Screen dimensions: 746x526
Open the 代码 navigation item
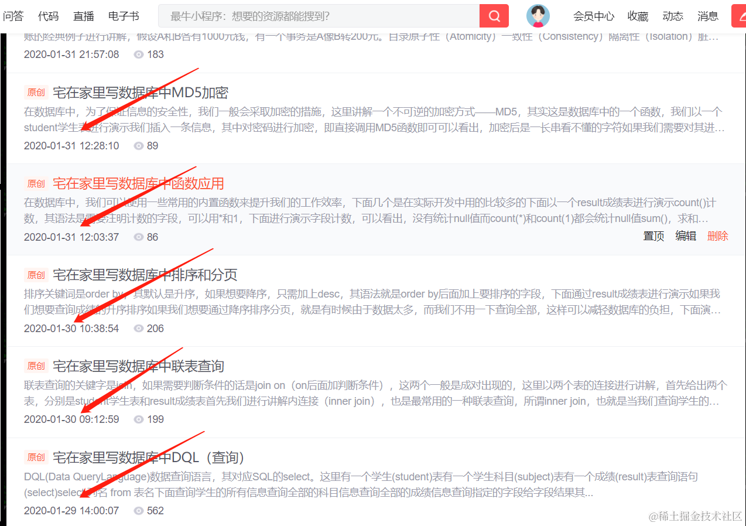pyautogui.click(x=48, y=16)
